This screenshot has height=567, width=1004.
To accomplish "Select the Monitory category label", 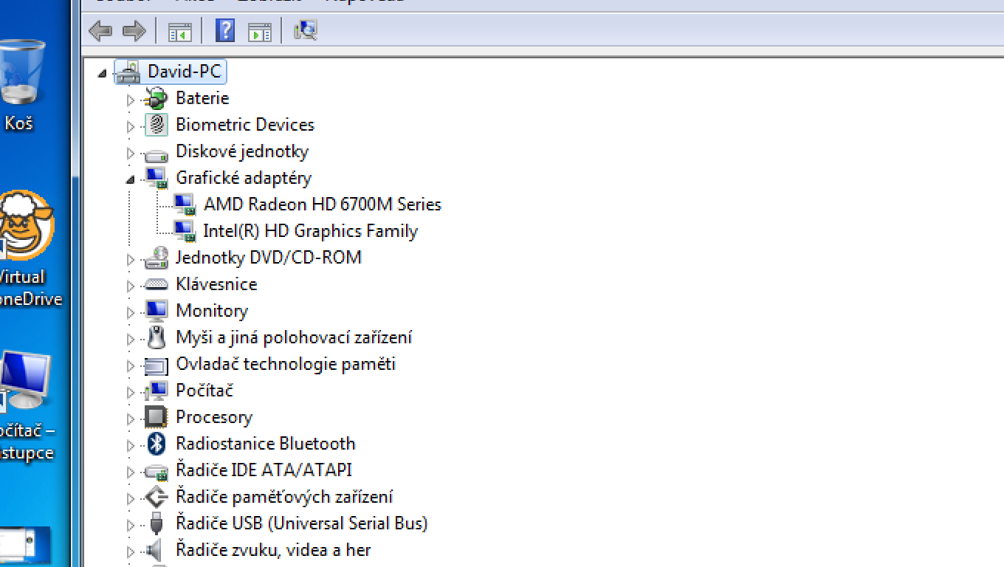I will click(211, 311).
